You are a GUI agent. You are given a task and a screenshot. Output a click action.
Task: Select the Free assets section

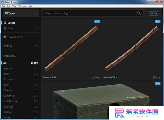pos(20,28)
